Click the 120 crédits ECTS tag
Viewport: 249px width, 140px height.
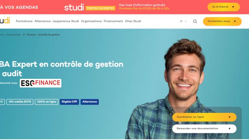pos(20,102)
